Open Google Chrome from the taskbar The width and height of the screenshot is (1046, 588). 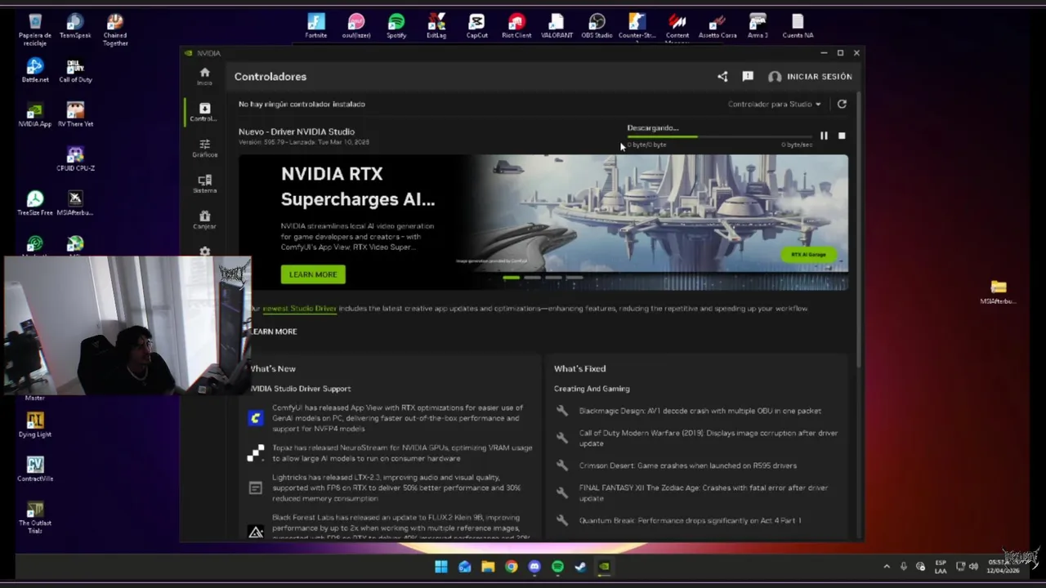[511, 567]
